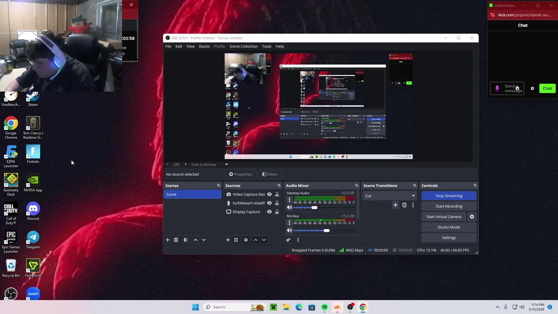Screen dimensions: 558x314
Task: Open Desktop Audio three-dot options menu
Action: coord(289,200)
